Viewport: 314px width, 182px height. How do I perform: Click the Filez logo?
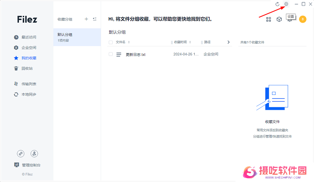pos(27,20)
